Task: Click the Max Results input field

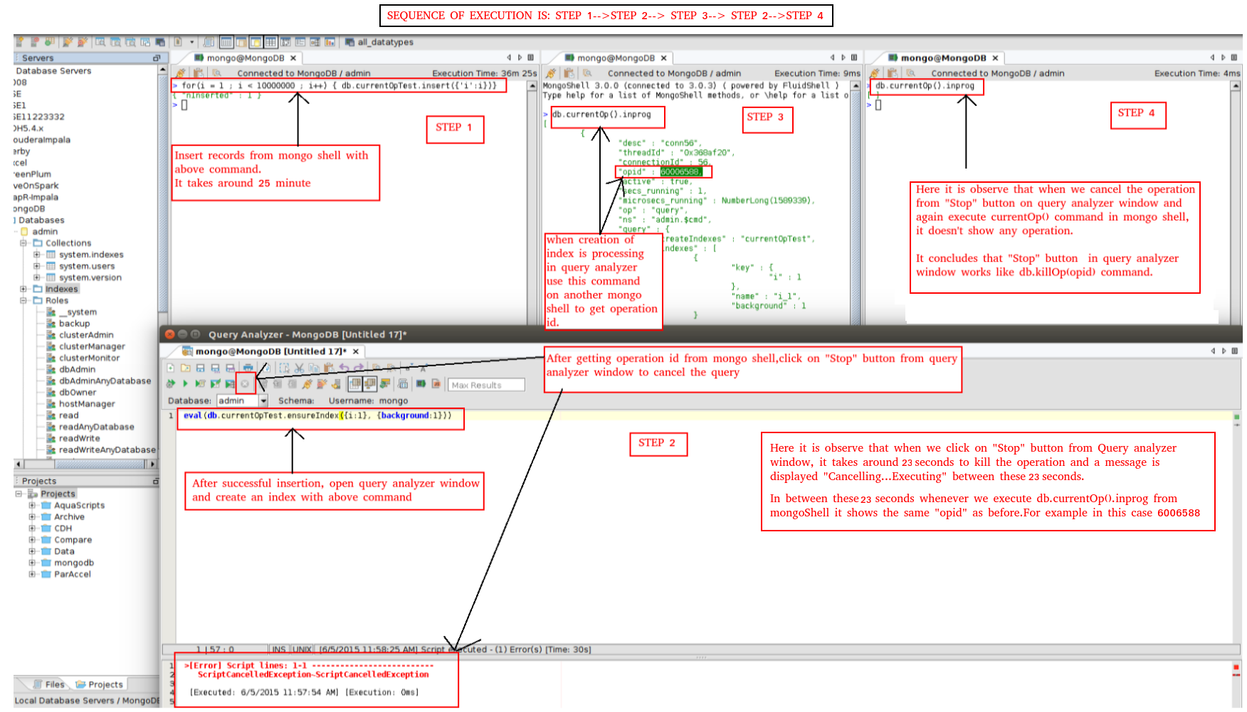Action: click(487, 385)
